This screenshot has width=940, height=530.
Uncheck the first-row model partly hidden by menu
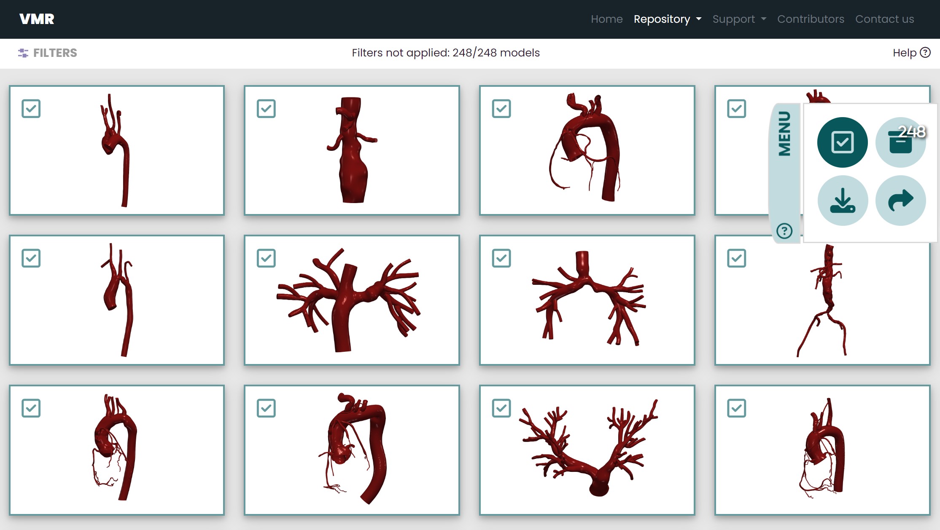(737, 109)
